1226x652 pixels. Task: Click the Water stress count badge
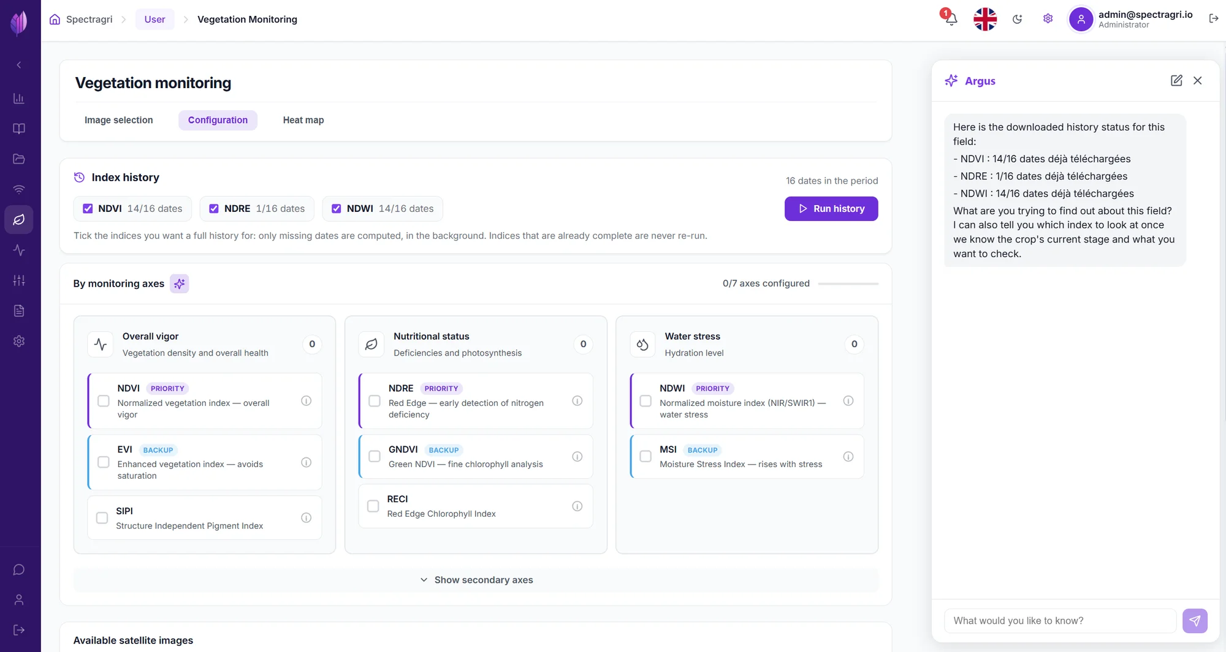click(855, 344)
